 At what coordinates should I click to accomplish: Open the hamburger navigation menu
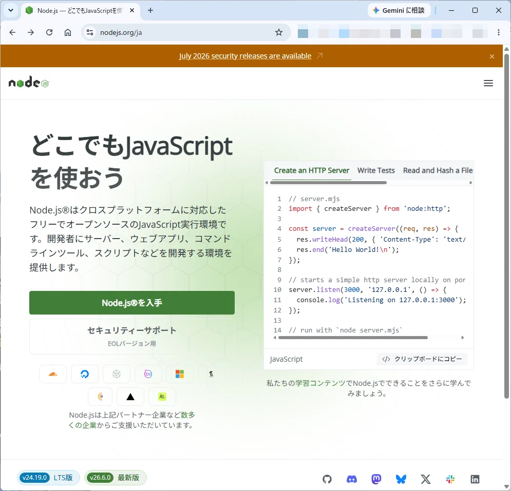tap(488, 83)
